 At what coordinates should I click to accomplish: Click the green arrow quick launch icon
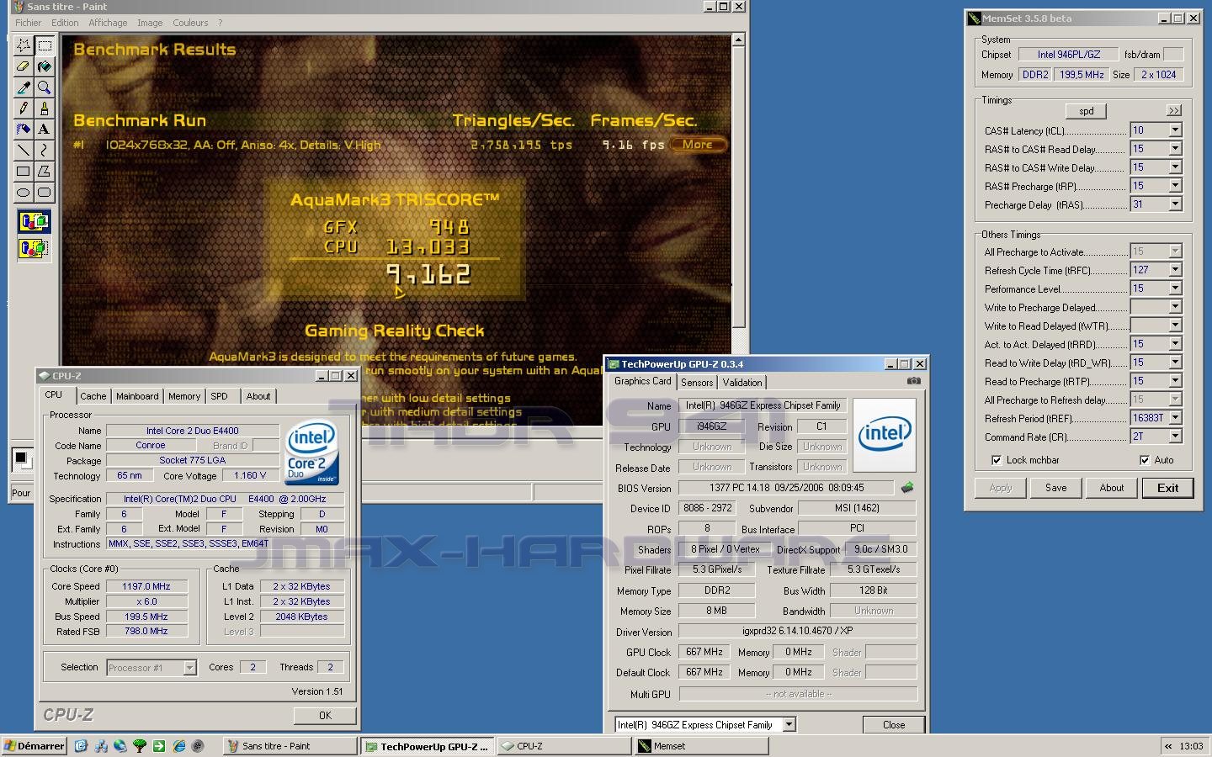159,746
